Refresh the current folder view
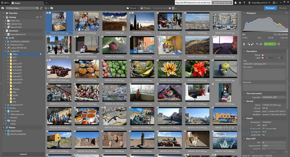The image size is (290, 157). point(41,8)
